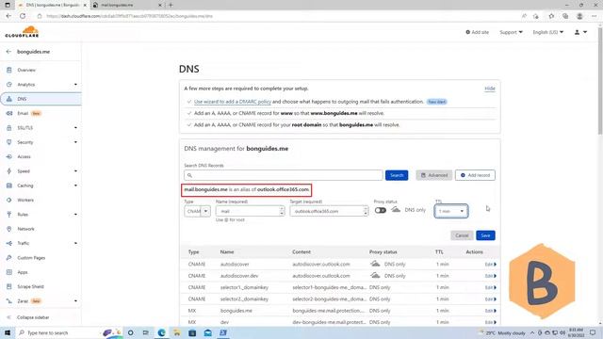The image size is (603, 339).
Task: Click the Traffic sidebar icon
Action: coord(9,243)
